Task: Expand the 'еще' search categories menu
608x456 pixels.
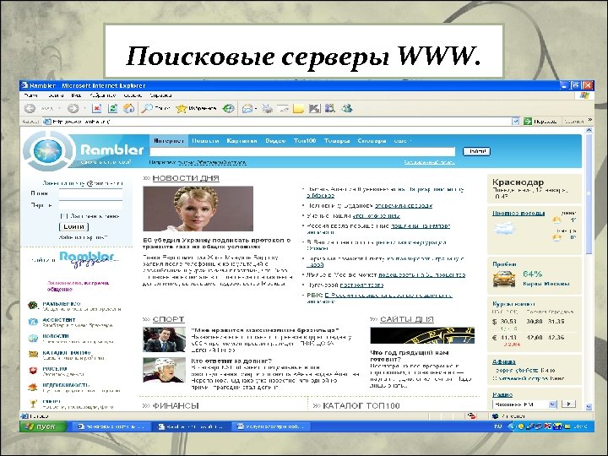Action: (403, 141)
